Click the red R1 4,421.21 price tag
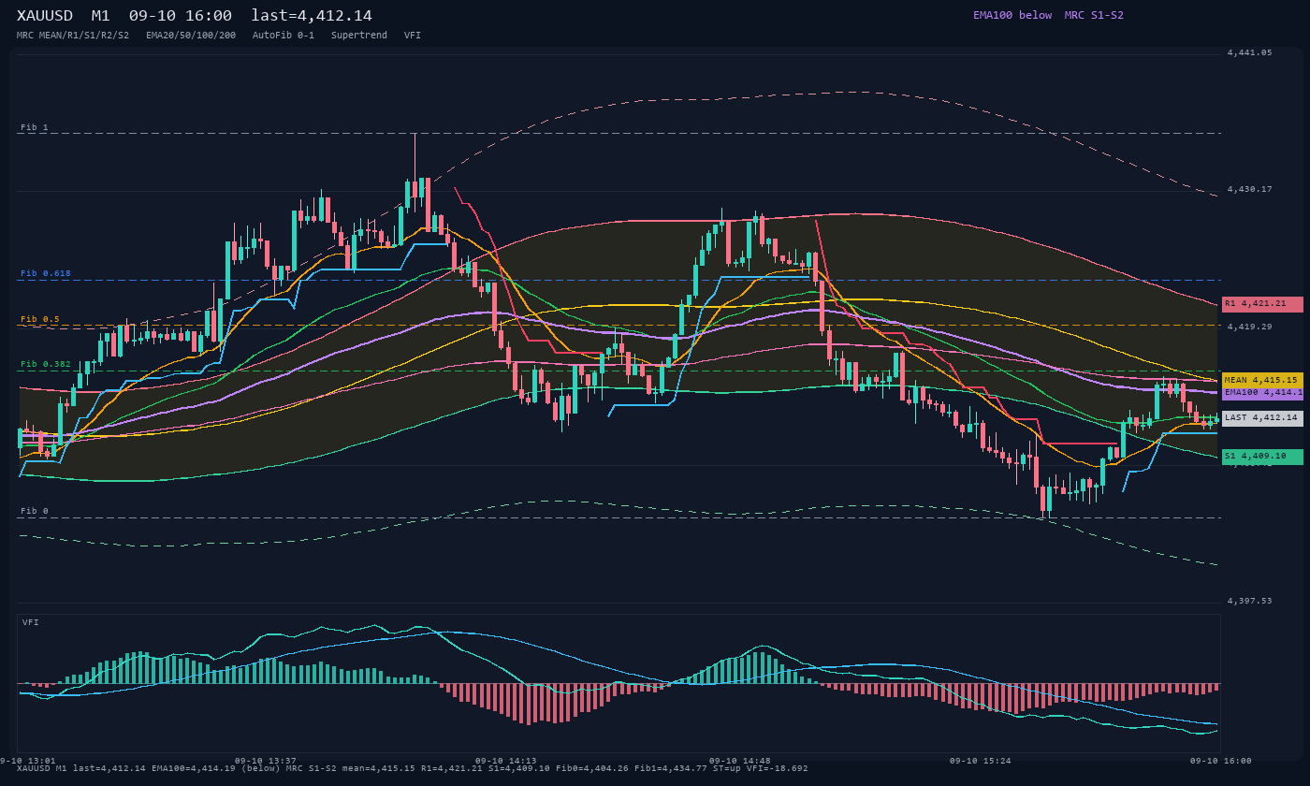The image size is (1310, 786). (1262, 304)
